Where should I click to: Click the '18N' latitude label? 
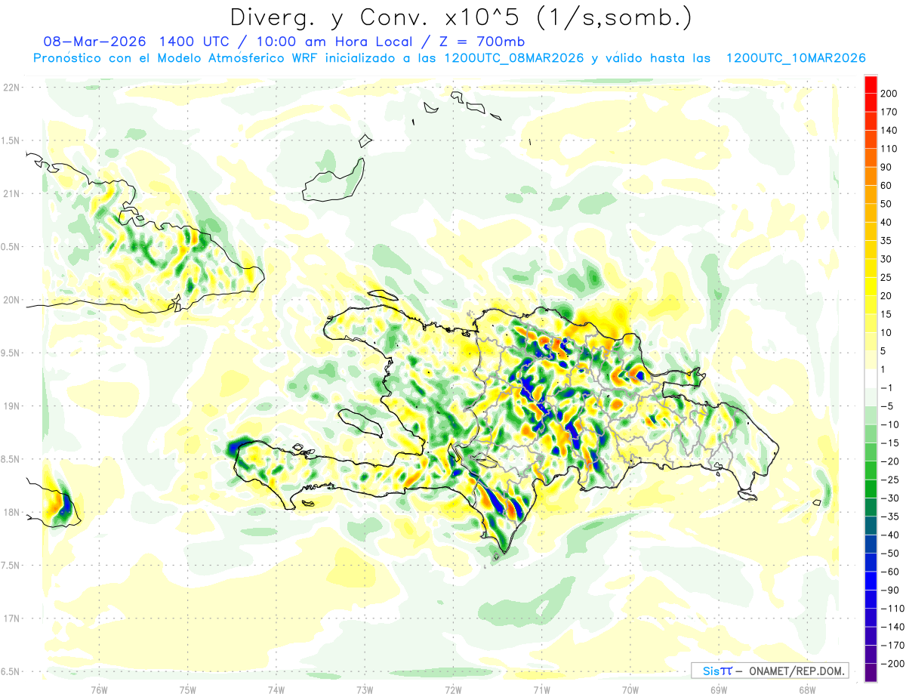11,512
